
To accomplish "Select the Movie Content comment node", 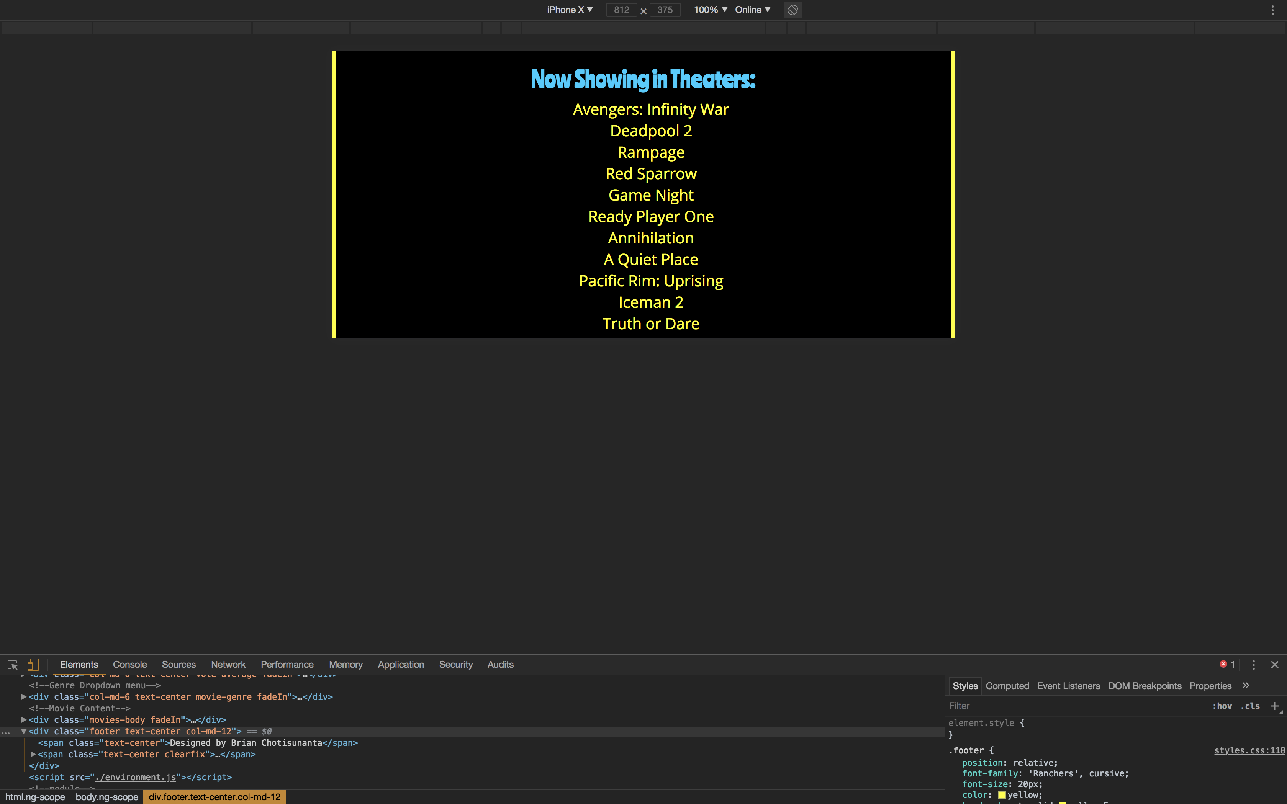I will pos(79,708).
